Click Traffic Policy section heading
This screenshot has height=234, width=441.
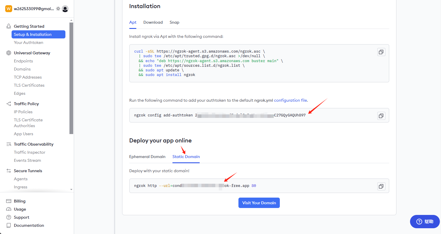pyautogui.click(x=26, y=104)
